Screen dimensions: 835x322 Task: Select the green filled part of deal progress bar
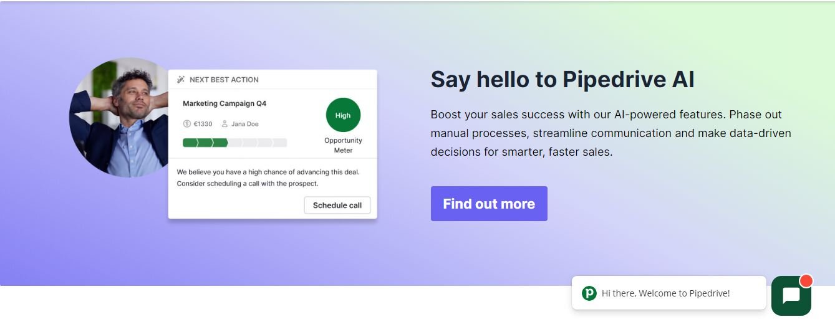click(205, 143)
